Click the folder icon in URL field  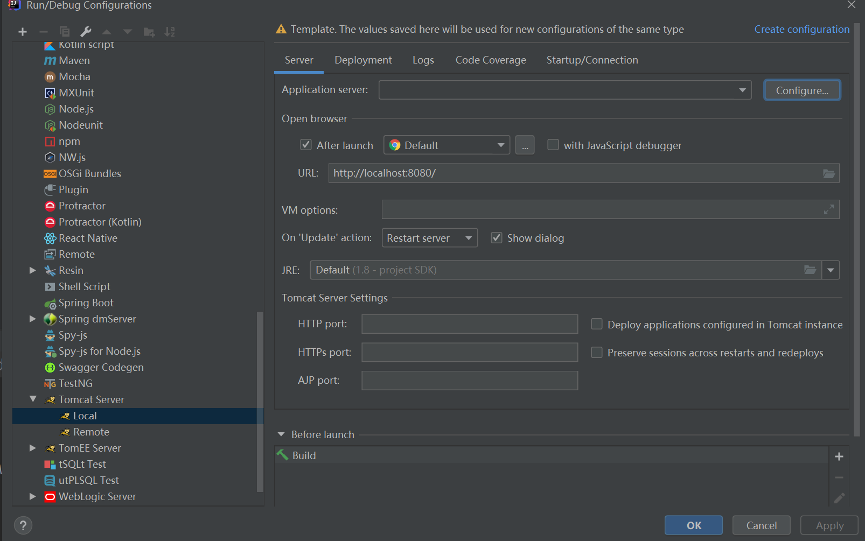click(829, 173)
